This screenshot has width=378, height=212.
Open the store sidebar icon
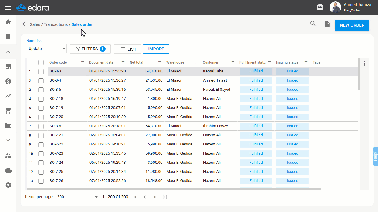(x=8, y=67)
